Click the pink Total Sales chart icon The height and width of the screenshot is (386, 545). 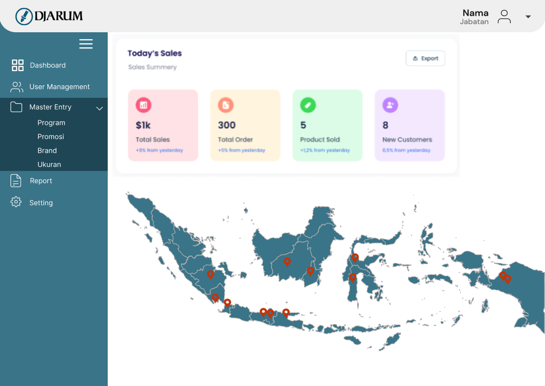pos(144,105)
